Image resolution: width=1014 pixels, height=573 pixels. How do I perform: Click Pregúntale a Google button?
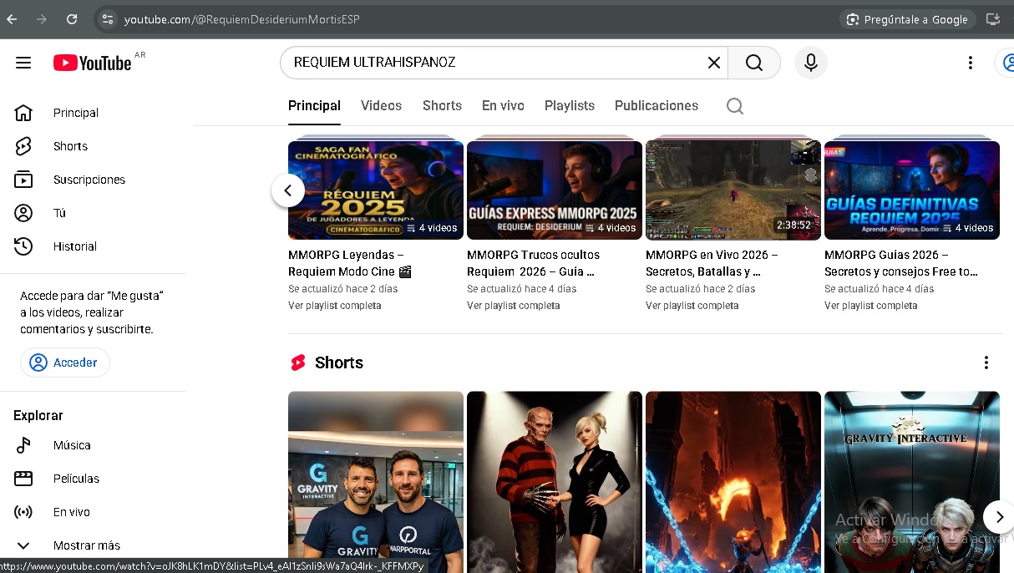(x=907, y=19)
